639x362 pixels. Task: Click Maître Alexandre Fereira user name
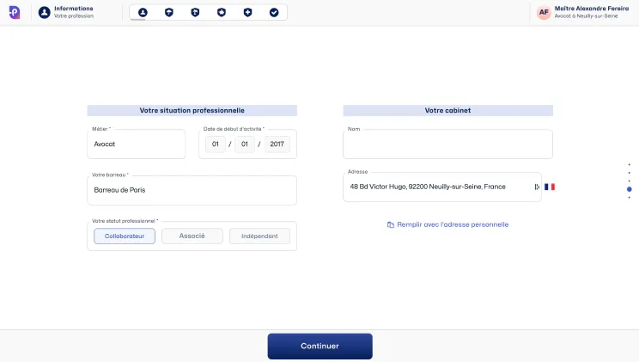pos(591,9)
